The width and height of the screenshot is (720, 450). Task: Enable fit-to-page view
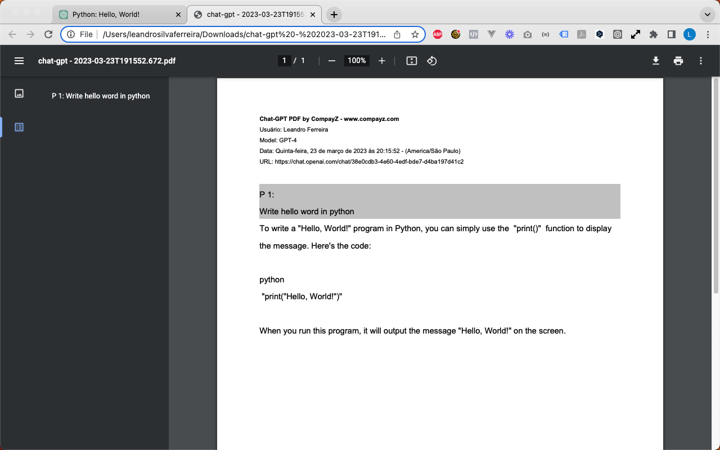click(x=411, y=60)
